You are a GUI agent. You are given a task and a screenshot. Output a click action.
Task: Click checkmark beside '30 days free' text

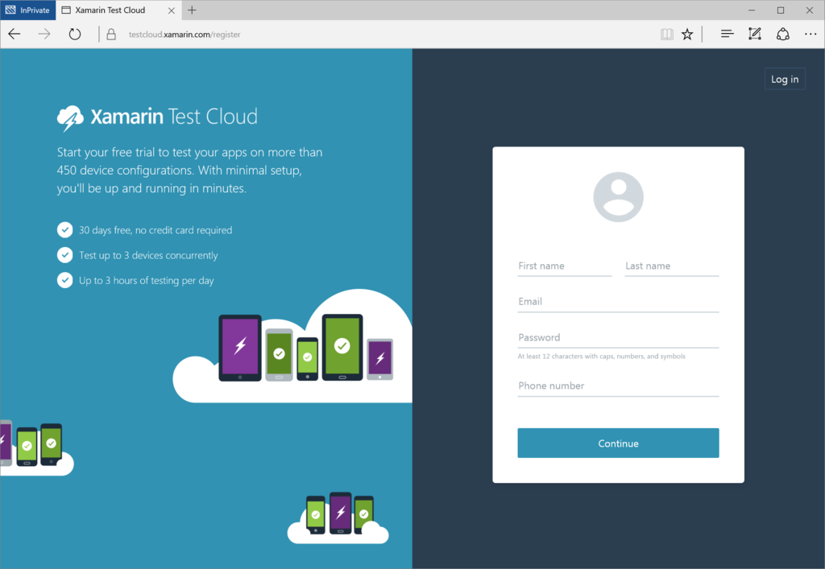click(x=64, y=229)
